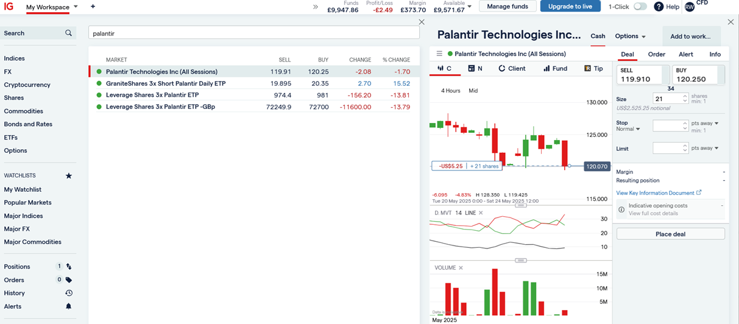Viewport: 739px width, 324px height.
Task: Open the Help question mark icon
Action: pos(659,7)
